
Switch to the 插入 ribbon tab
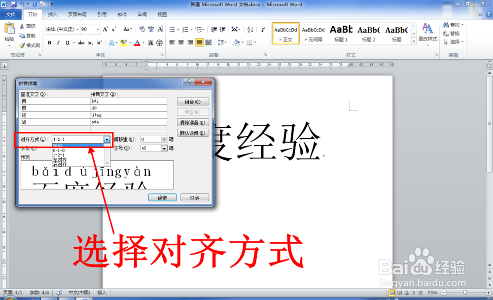tap(53, 14)
